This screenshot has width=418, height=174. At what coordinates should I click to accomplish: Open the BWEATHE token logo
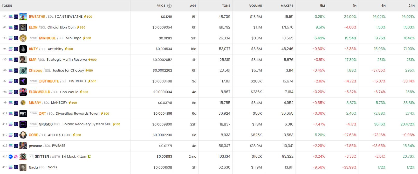click(23, 17)
